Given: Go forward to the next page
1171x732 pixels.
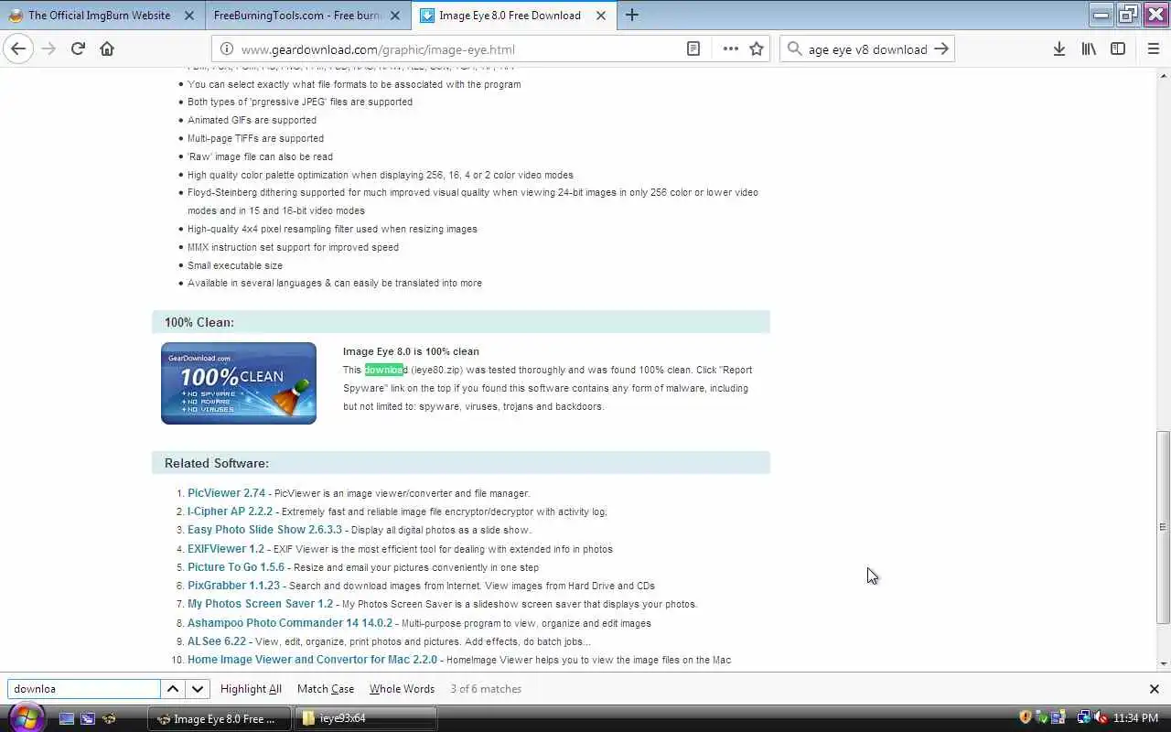Looking at the screenshot, I should [48, 49].
